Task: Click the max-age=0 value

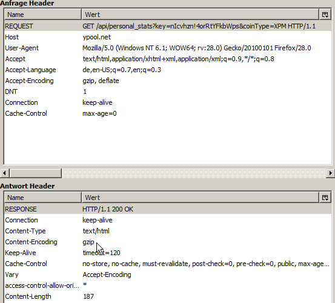Action: (x=99, y=113)
